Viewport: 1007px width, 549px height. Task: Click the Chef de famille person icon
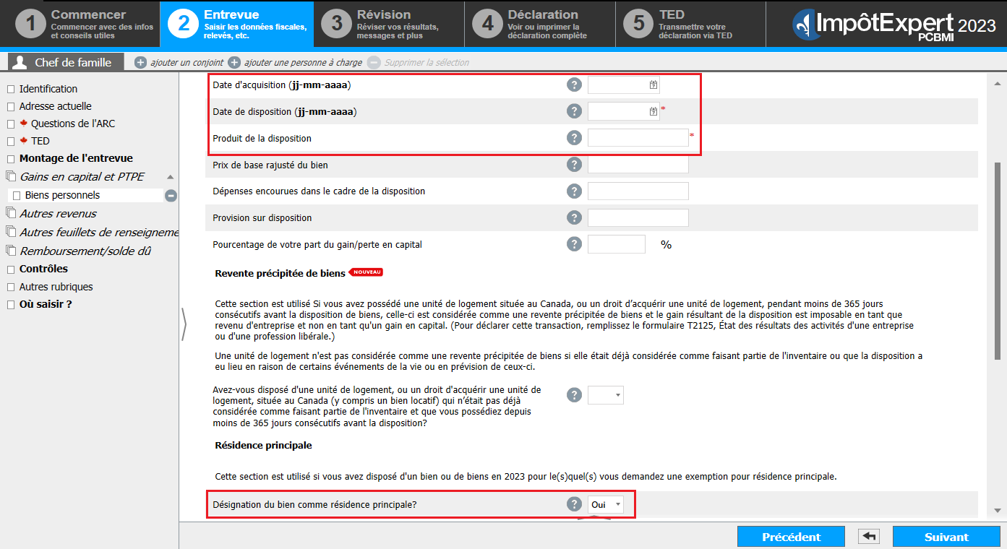(21, 62)
